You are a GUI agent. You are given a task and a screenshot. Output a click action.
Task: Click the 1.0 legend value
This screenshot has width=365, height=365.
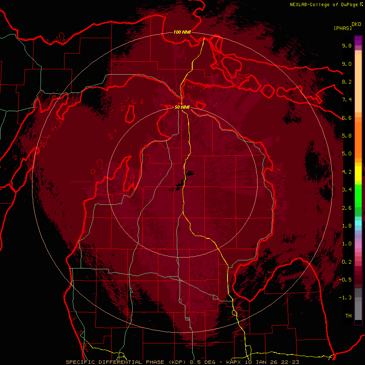347,244
